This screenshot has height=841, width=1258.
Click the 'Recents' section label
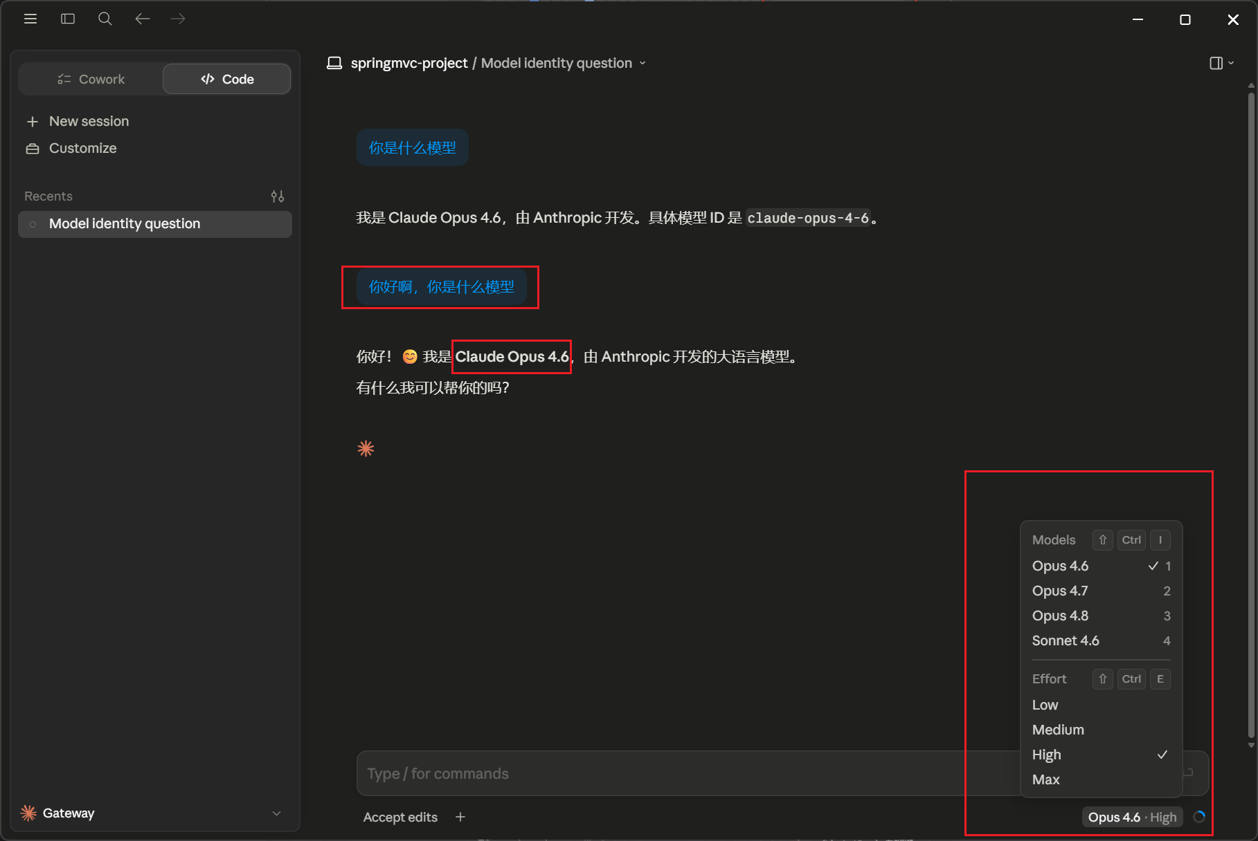click(x=48, y=196)
